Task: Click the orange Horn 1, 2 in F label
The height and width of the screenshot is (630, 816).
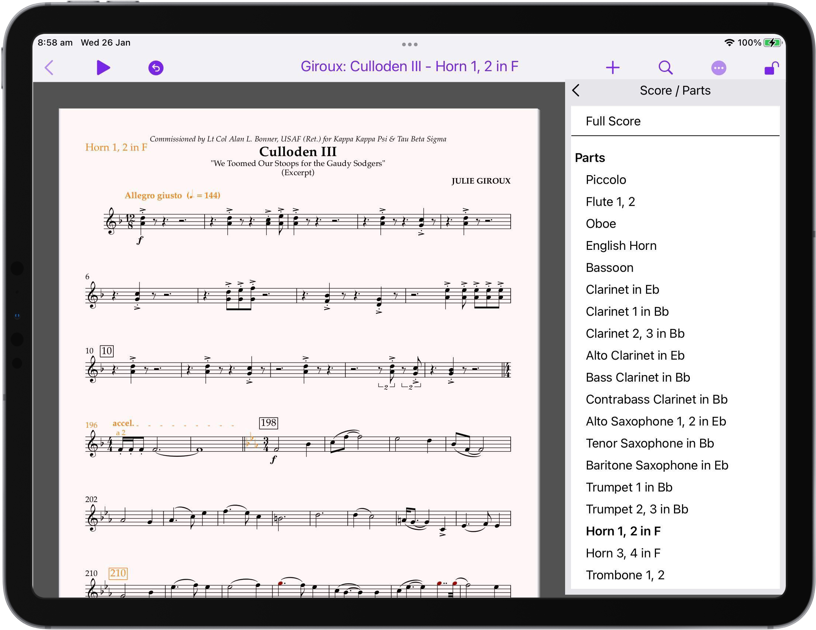Action: (116, 147)
